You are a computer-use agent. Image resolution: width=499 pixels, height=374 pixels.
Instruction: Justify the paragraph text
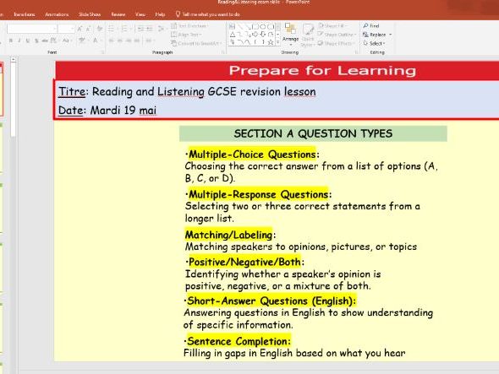click(137, 41)
